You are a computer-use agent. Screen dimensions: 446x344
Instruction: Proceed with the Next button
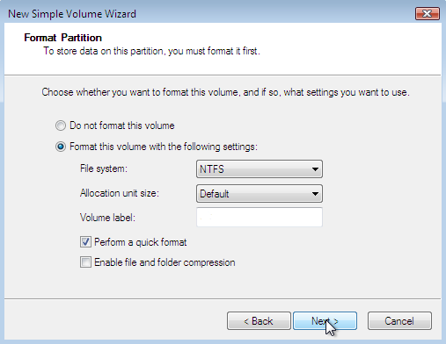(x=325, y=321)
